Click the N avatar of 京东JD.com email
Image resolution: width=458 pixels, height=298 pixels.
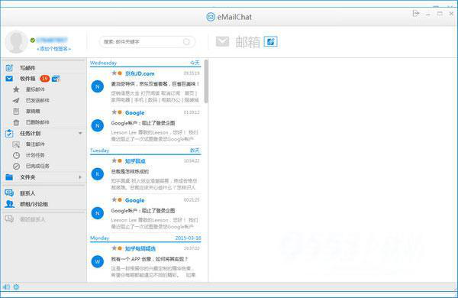98,86
